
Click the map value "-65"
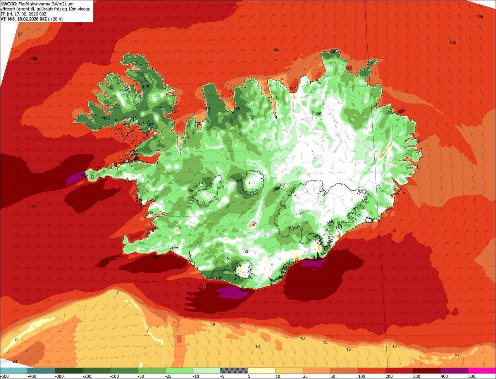276,189
